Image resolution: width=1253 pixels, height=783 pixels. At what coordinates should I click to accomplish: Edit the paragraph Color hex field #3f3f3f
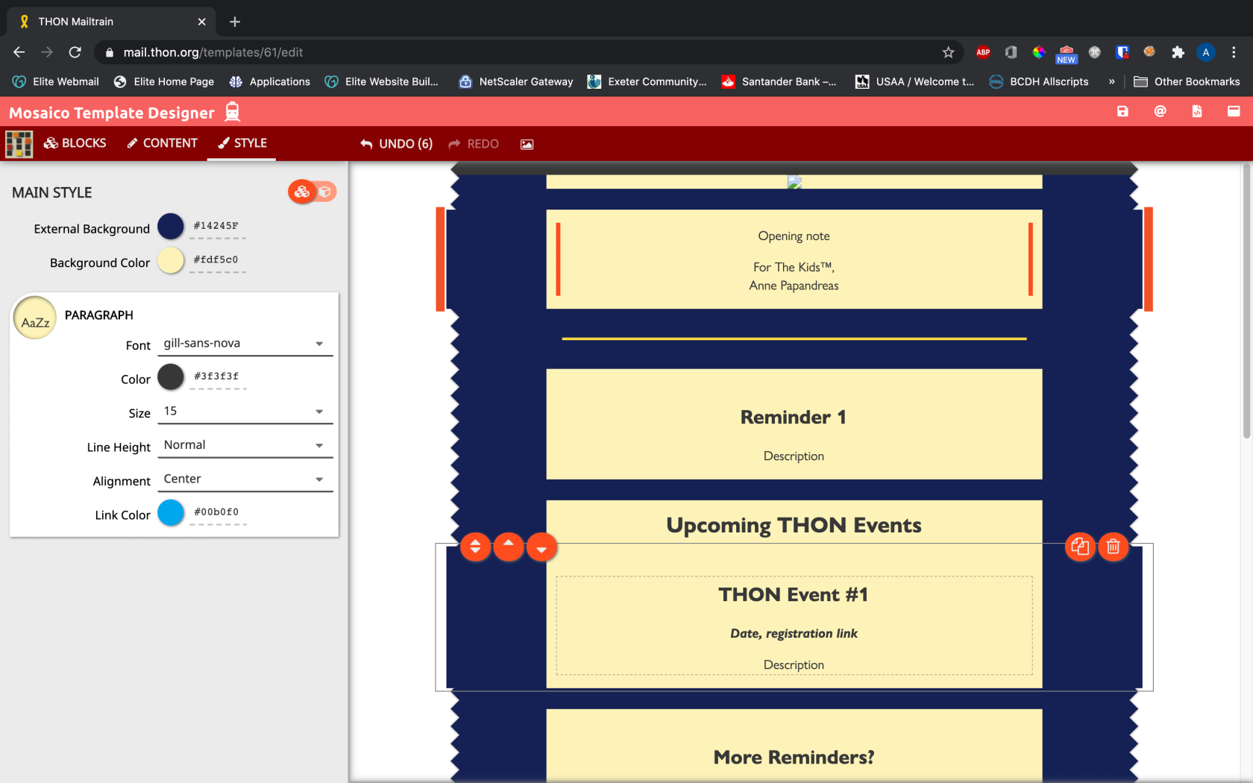click(x=217, y=377)
